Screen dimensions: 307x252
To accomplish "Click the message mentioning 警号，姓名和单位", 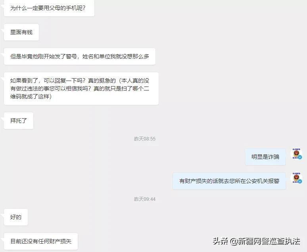I will (80, 56).
